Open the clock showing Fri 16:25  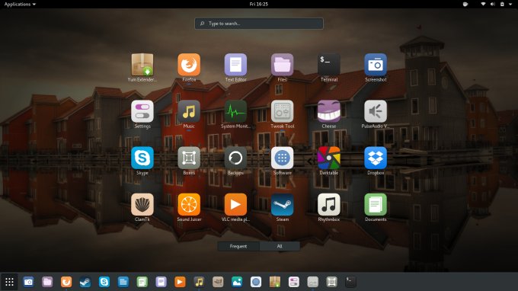(x=259, y=4)
